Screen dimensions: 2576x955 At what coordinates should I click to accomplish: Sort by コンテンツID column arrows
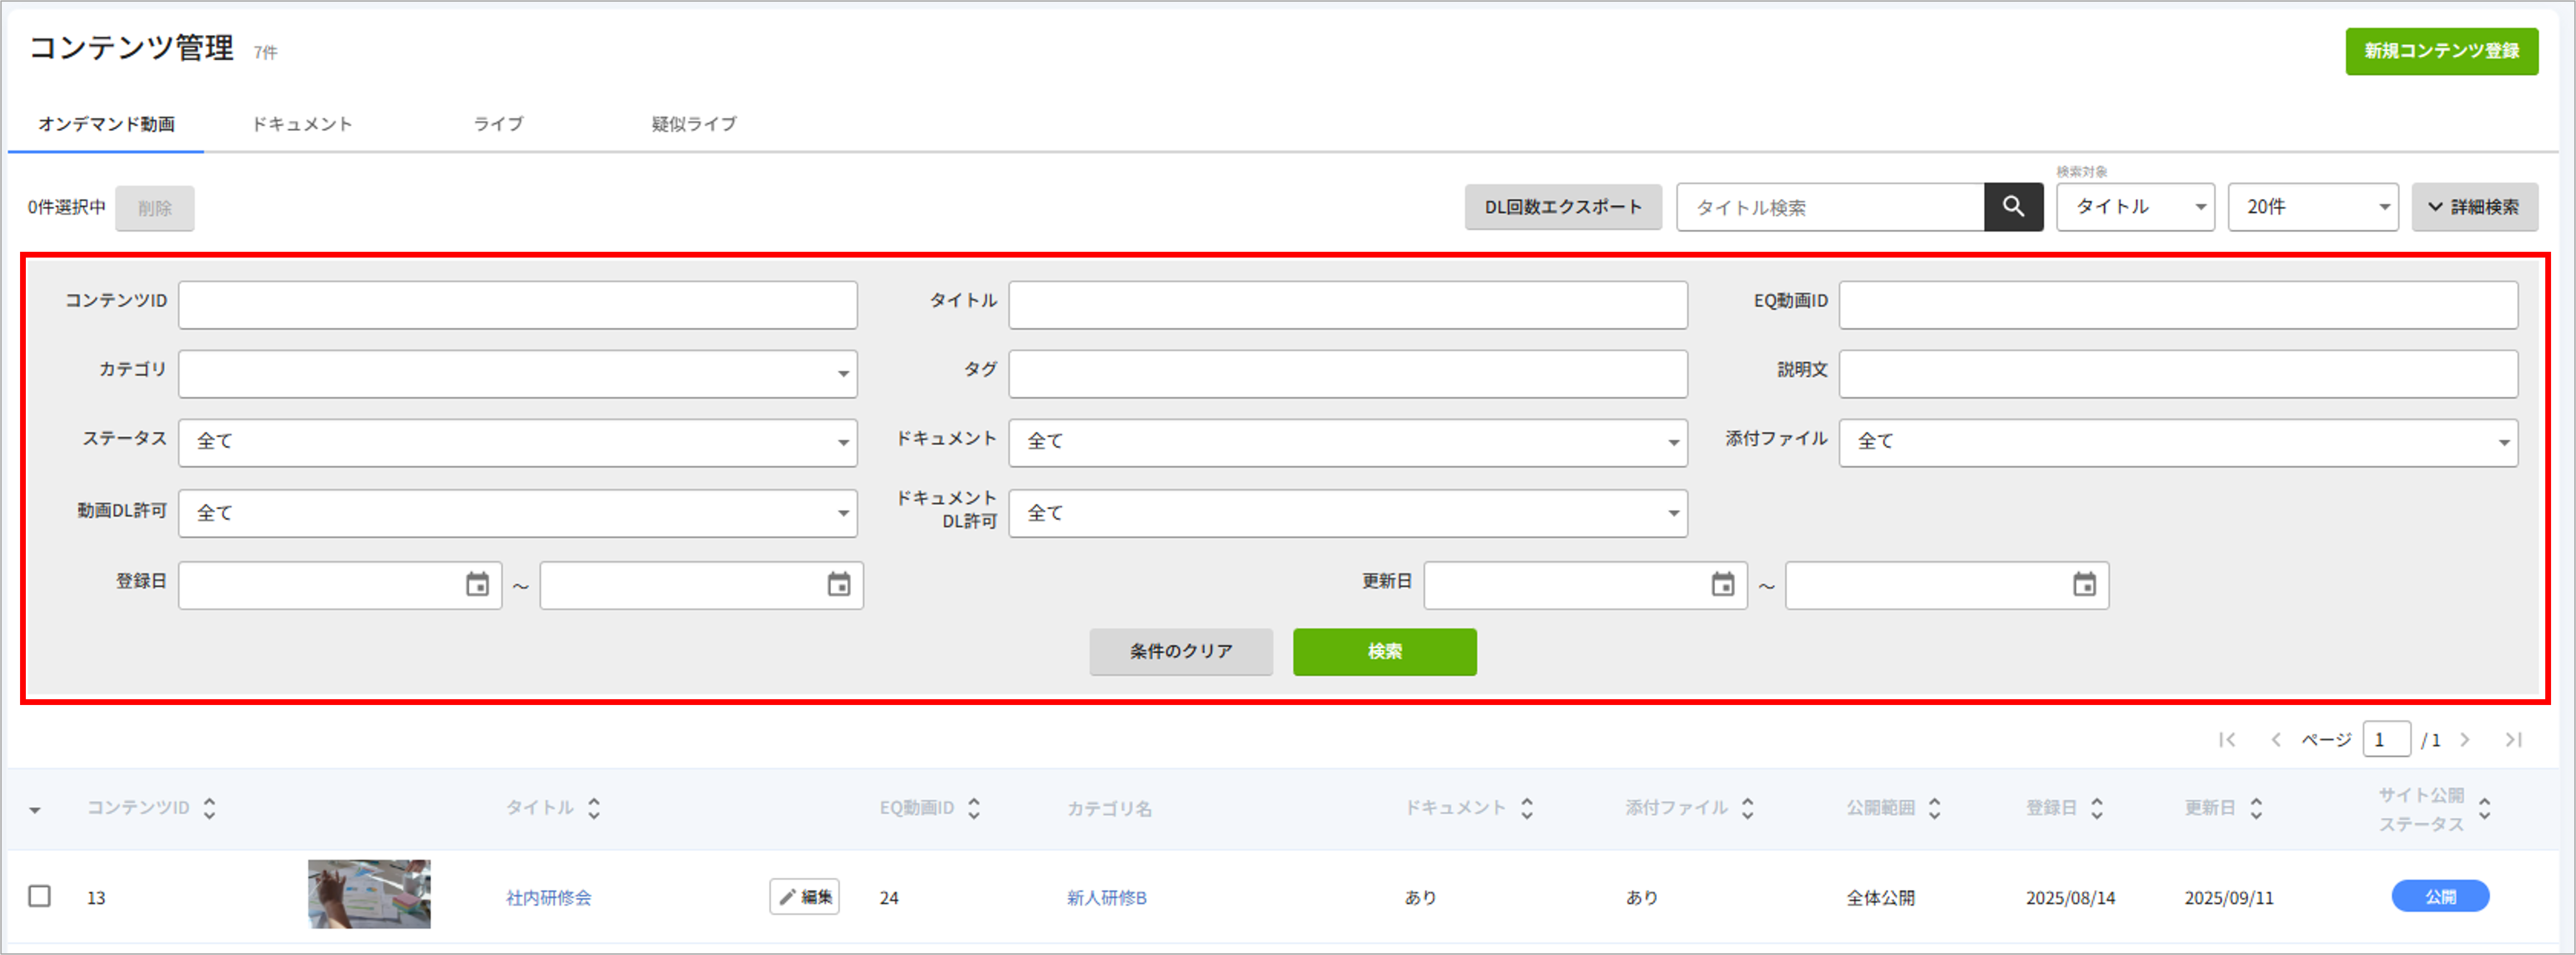[x=209, y=808]
